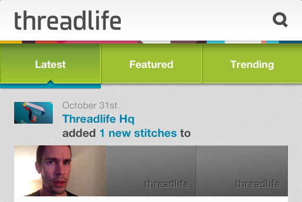Tap the threadlife logo in the header
Viewport: 302px width, 202px height.
(x=68, y=20)
